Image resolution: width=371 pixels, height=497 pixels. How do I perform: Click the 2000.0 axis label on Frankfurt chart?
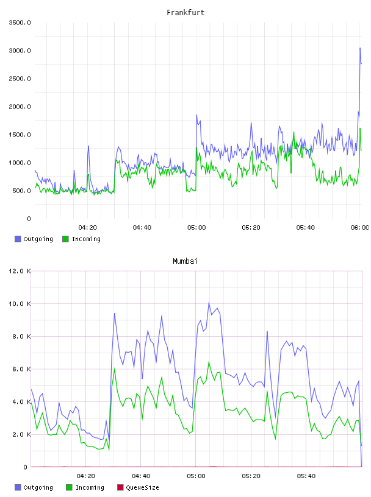tap(20, 107)
